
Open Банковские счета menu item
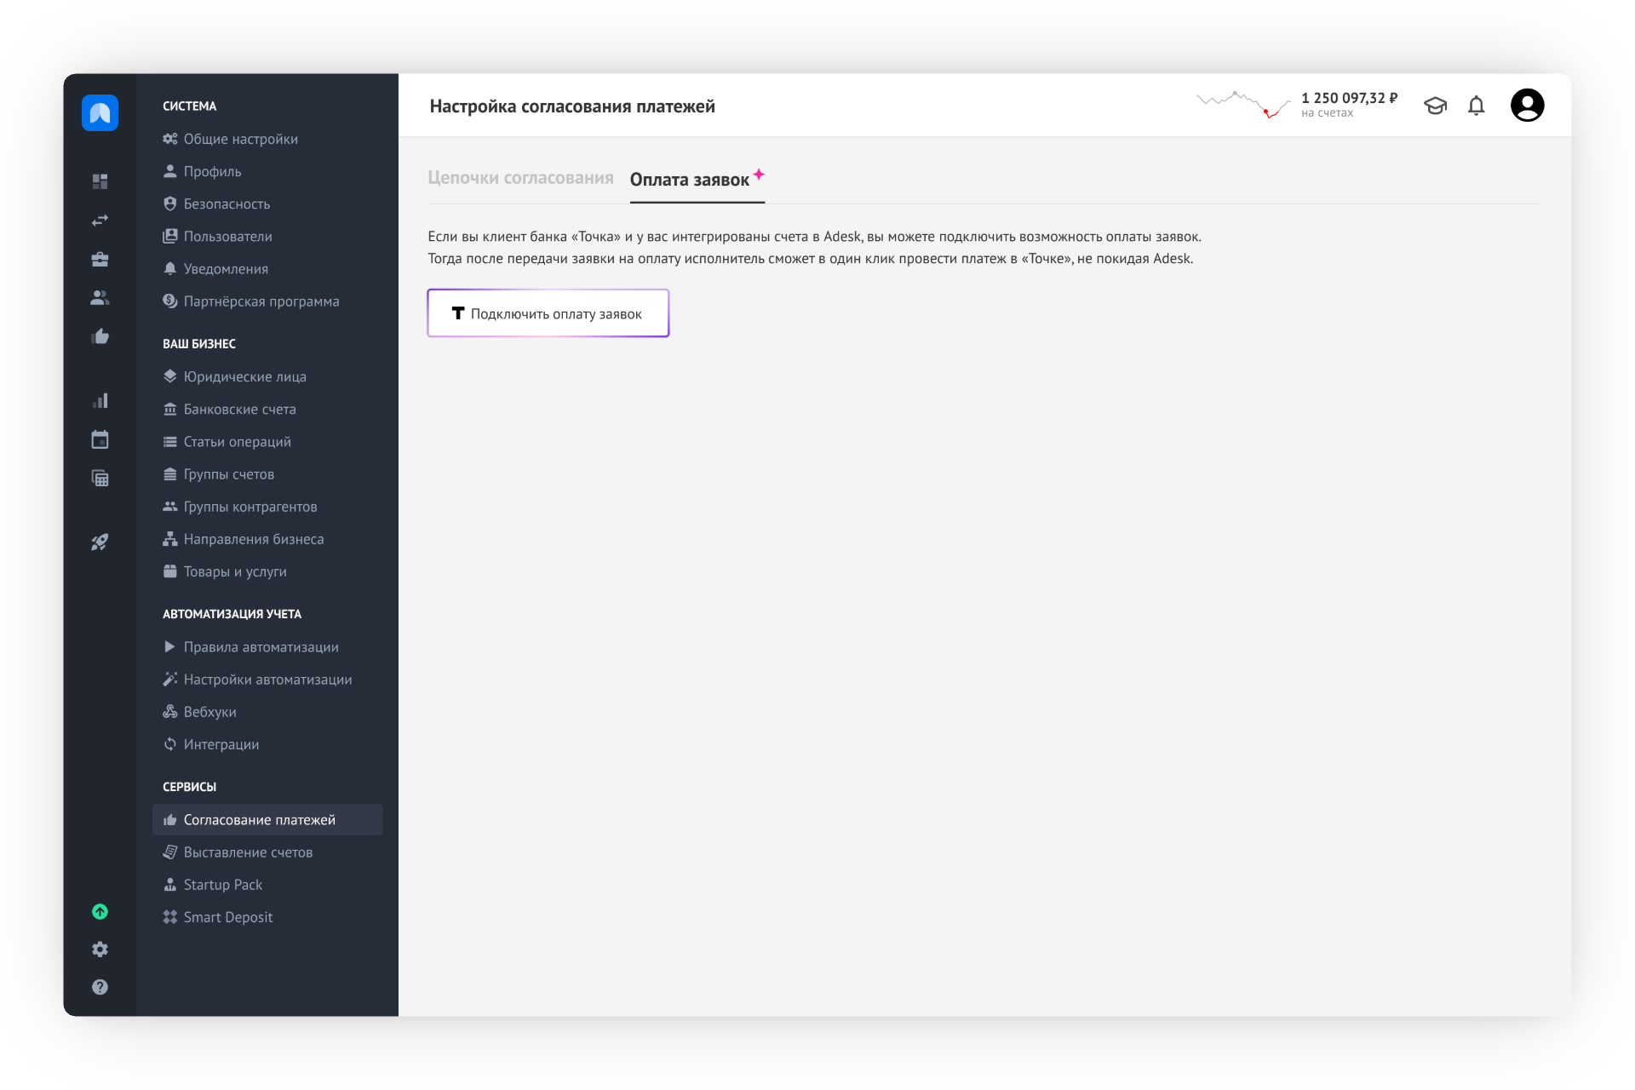click(239, 410)
